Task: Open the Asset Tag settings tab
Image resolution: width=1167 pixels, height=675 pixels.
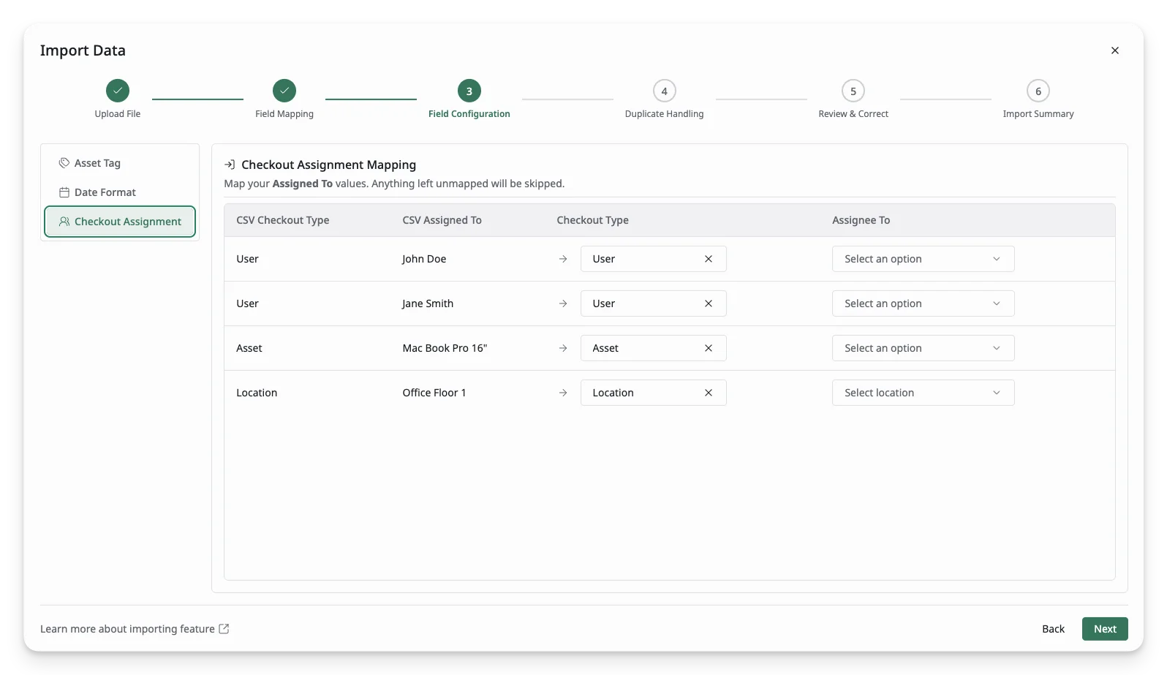Action: click(120, 163)
